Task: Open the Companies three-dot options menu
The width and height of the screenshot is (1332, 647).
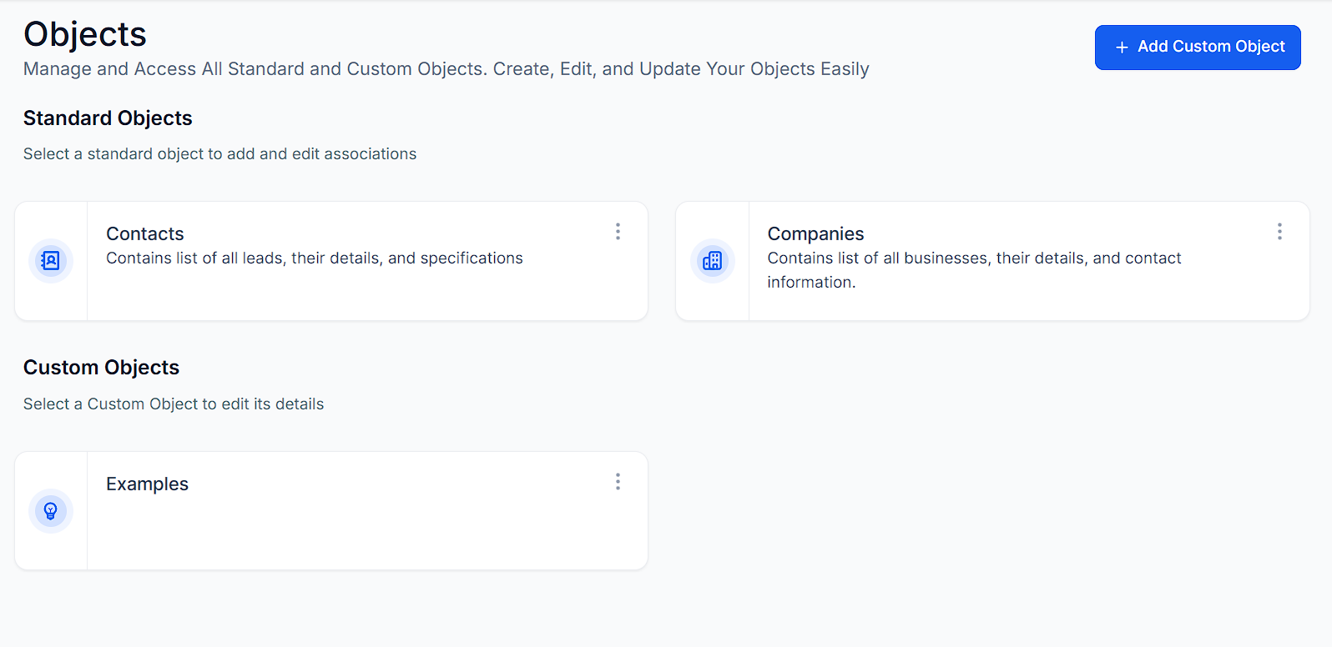Action: click(x=1279, y=232)
